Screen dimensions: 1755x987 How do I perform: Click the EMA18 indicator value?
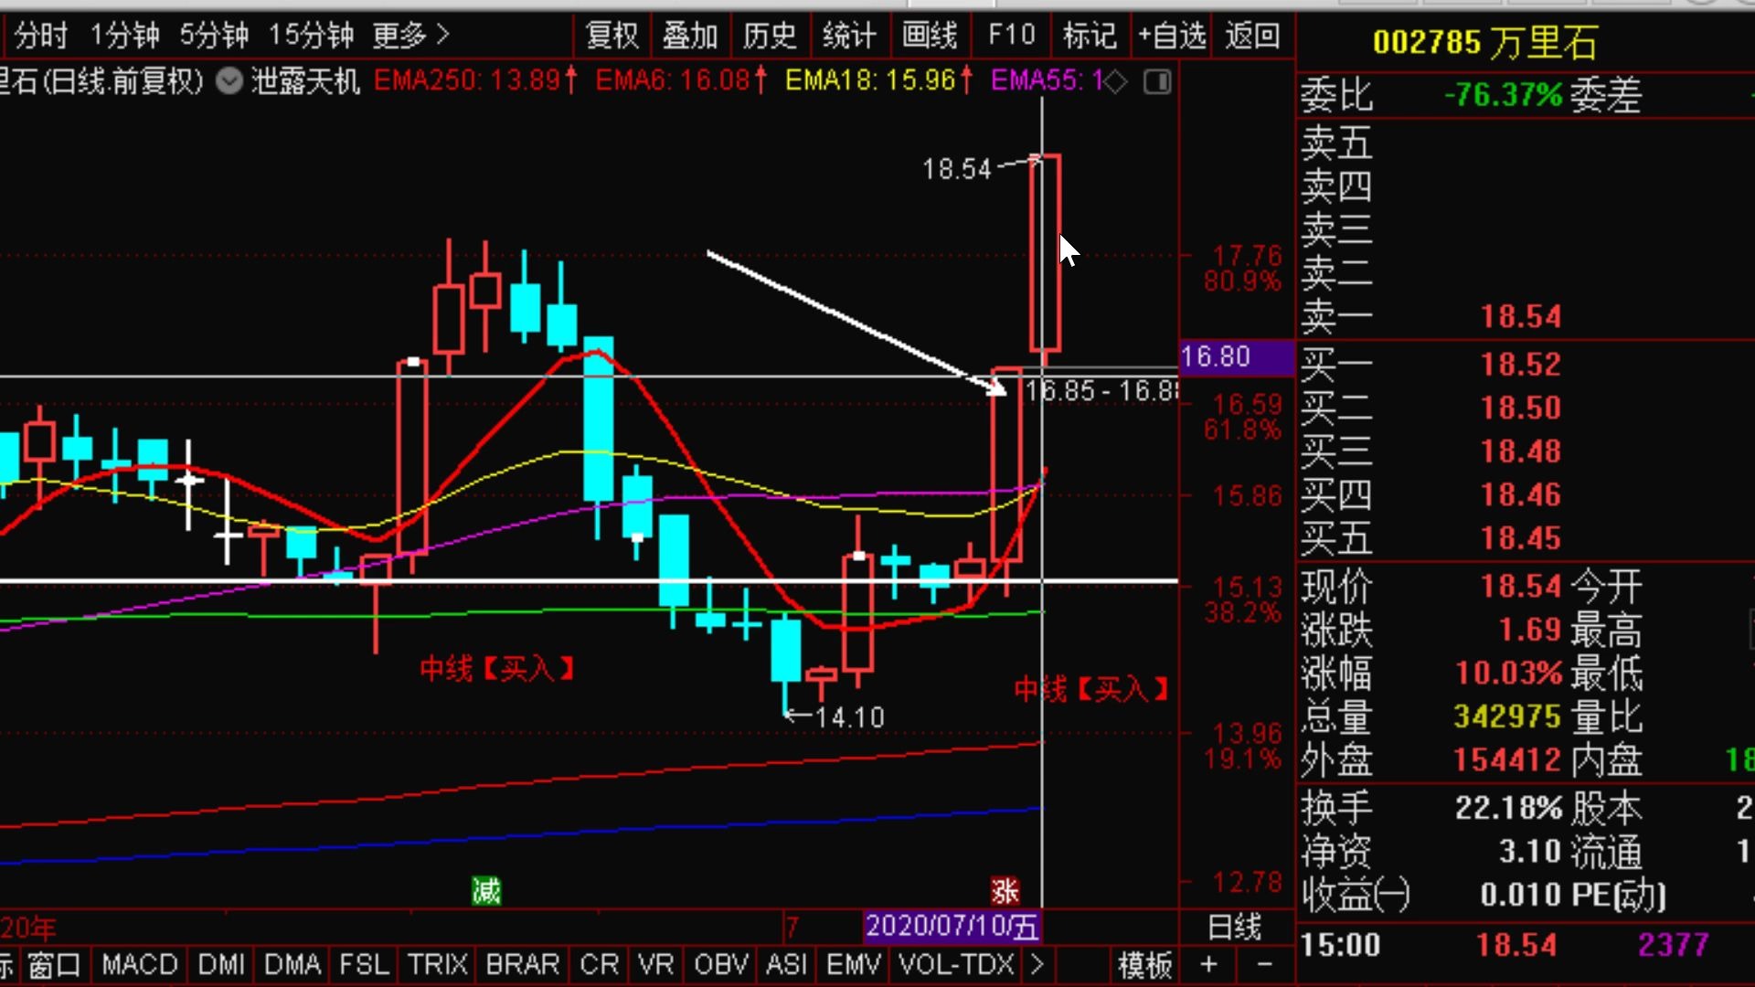point(879,80)
